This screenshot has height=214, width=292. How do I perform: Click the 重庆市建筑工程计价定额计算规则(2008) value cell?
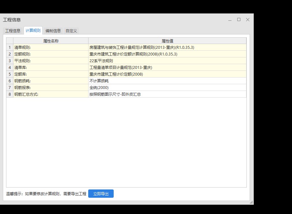click(x=167, y=54)
